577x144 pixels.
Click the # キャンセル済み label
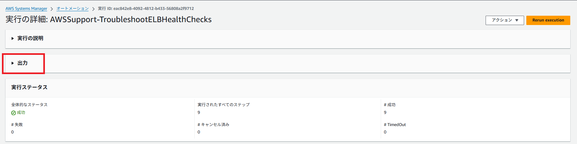tap(213, 125)
